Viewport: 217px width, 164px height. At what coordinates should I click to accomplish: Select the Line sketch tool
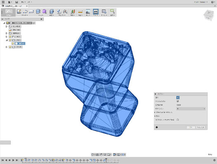[x=25, y=11]
